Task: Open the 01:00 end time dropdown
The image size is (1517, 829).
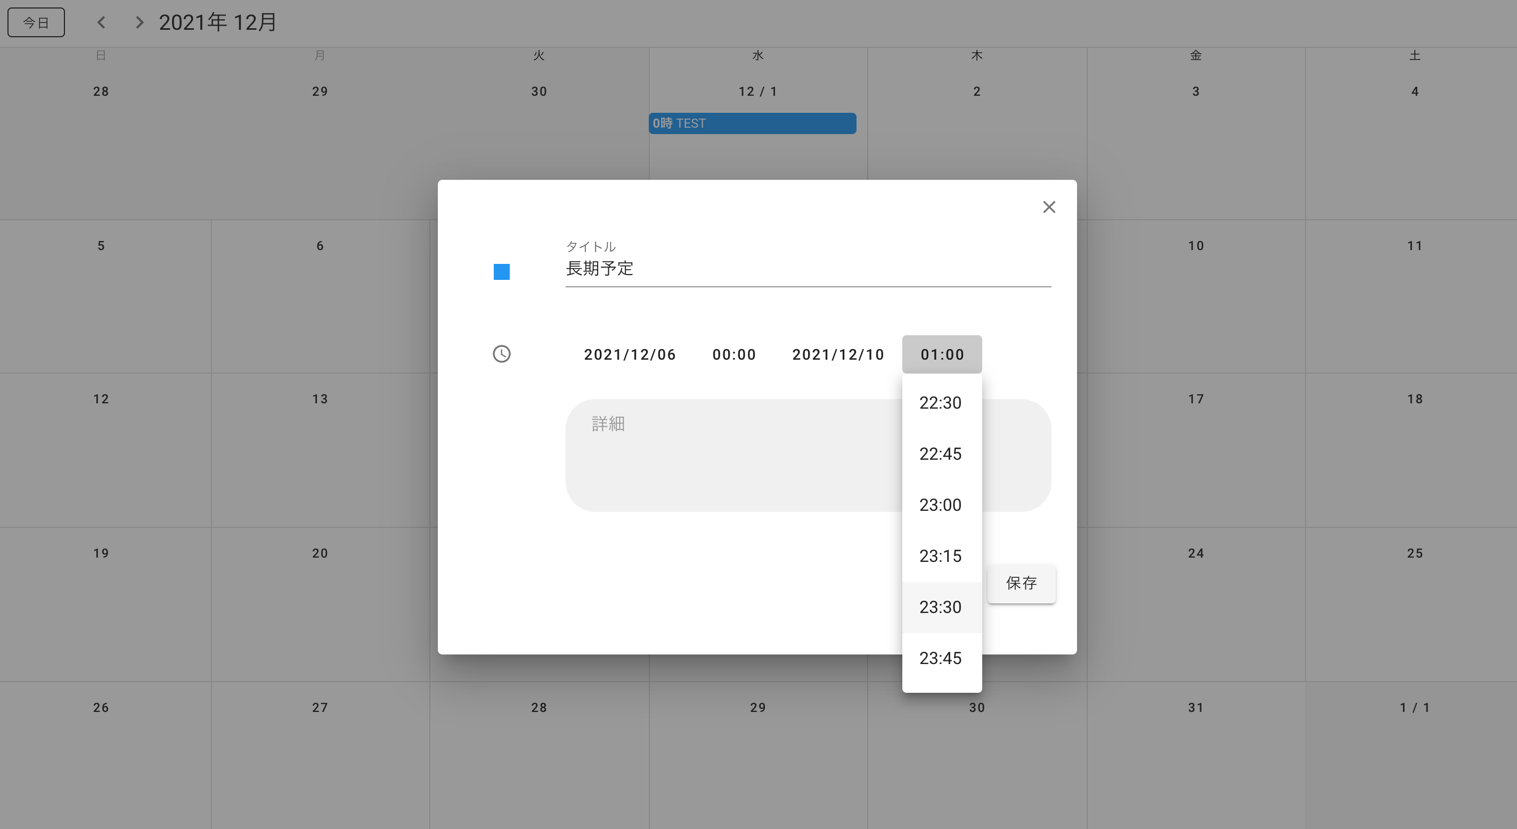Action: [x=942, y=354]
